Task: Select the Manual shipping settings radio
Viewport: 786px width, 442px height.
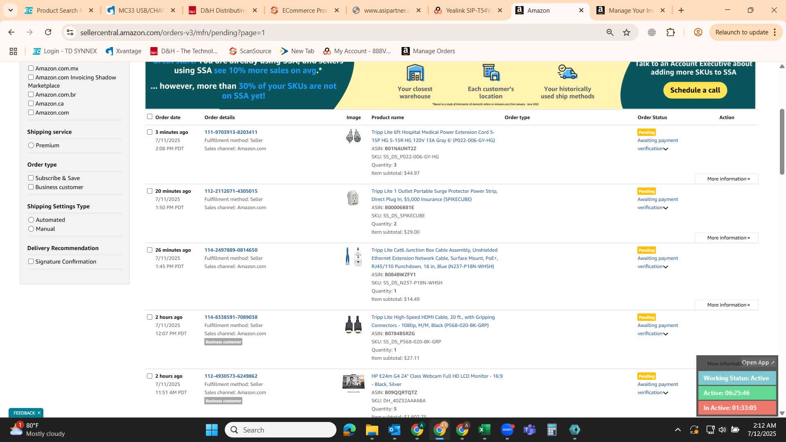Action: 31,229
